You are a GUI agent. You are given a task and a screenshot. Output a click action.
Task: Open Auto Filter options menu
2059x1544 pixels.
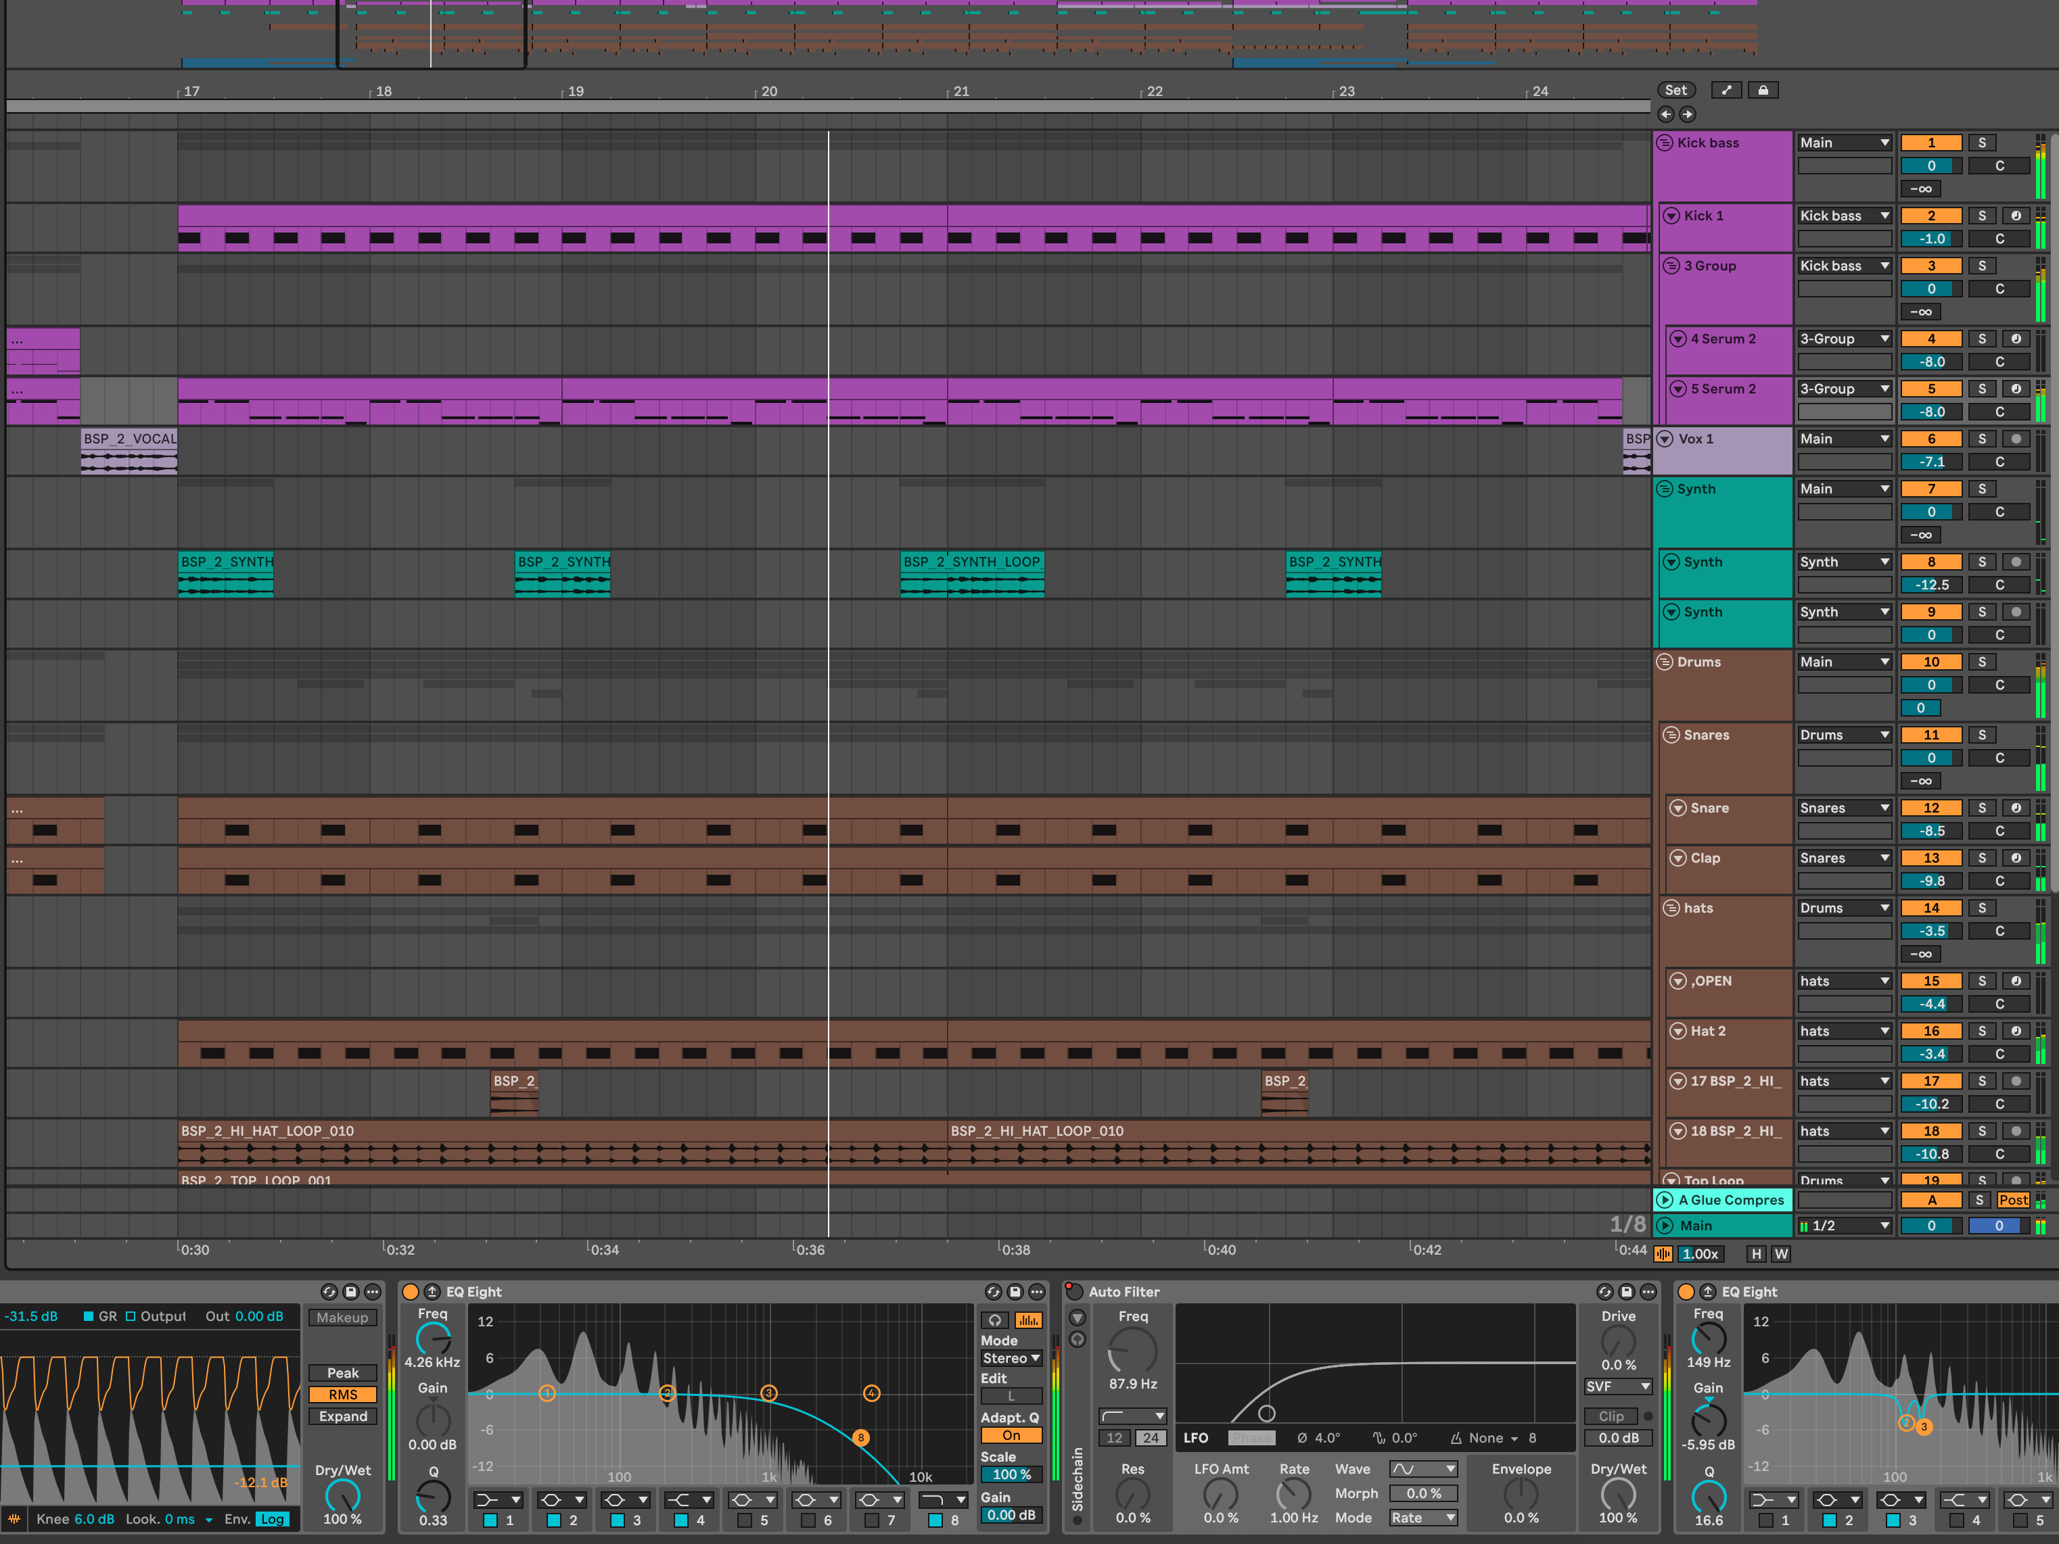click(x=1648, y=1292)
